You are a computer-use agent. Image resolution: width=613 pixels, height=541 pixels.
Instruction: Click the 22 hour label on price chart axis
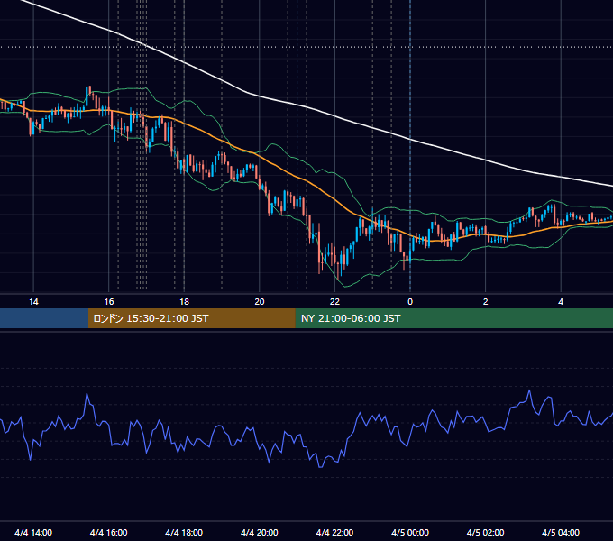(334, 302)
